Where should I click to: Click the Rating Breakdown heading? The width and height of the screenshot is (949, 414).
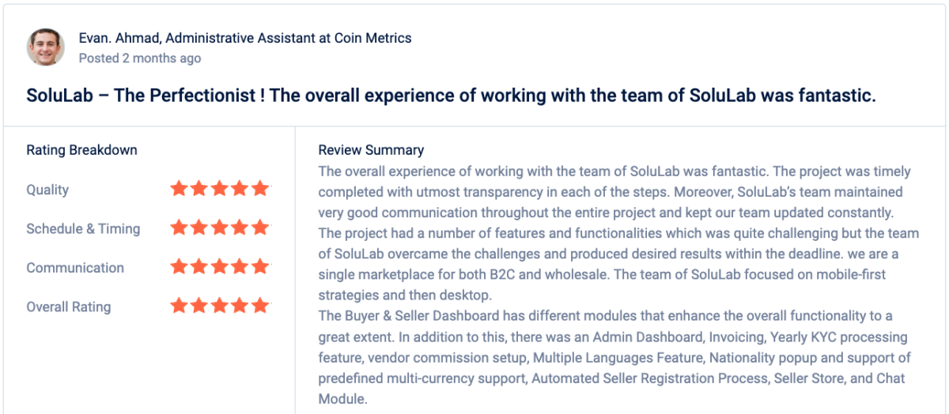81,150
